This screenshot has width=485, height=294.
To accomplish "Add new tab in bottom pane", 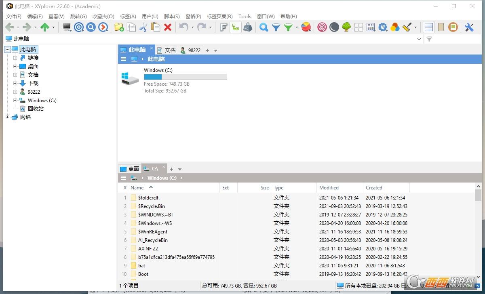I will coord(171,169).
